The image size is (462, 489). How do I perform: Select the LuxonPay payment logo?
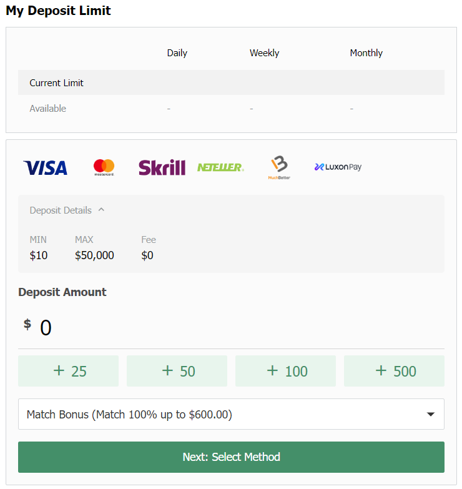tap(338, 167)
